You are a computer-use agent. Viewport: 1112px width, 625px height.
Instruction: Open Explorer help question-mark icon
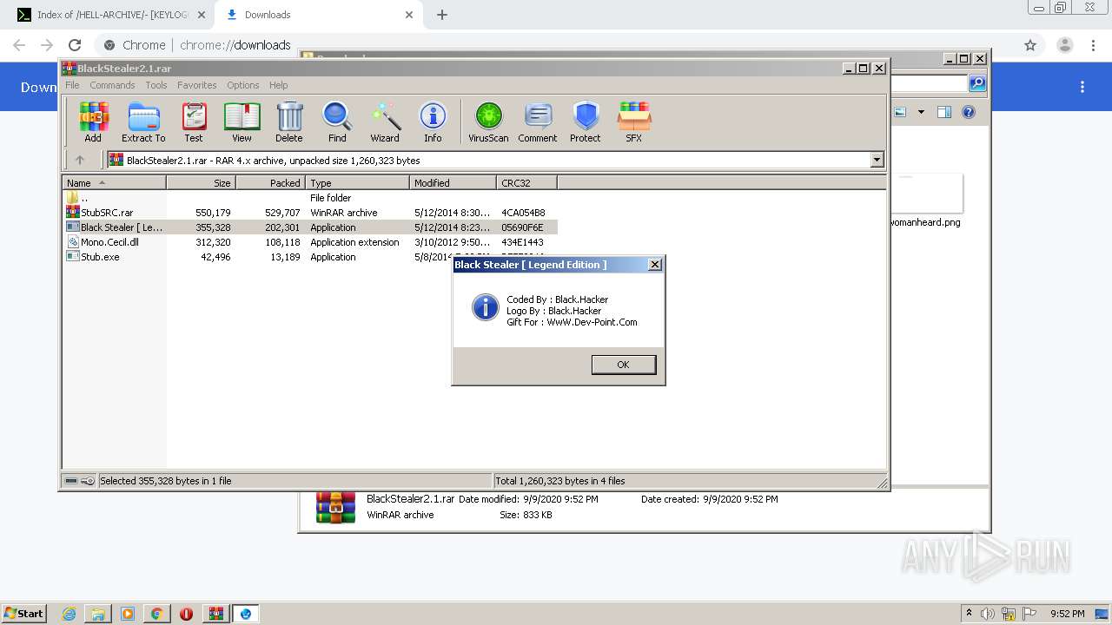969,112
